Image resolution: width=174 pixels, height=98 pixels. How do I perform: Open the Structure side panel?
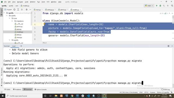(x=2, y=72)
